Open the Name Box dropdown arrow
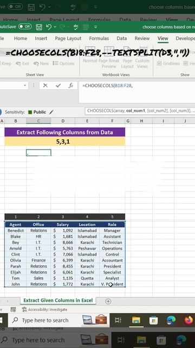195x348 pixels. [25, 85]
